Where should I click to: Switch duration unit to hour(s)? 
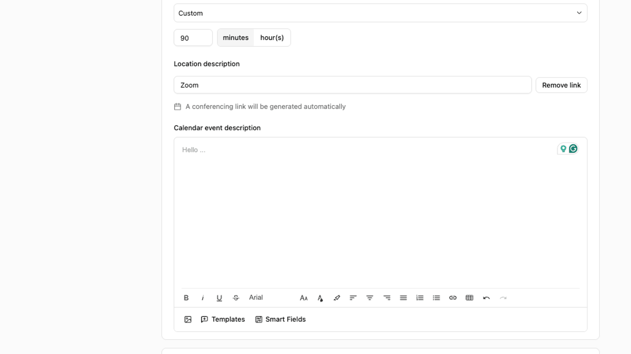click(x=272, y=38)
